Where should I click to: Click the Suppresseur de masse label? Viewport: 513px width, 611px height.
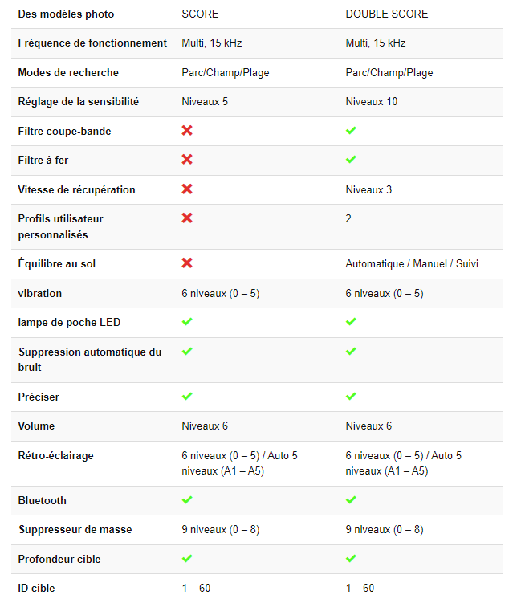pyautogui.click(x=75, y=530)
